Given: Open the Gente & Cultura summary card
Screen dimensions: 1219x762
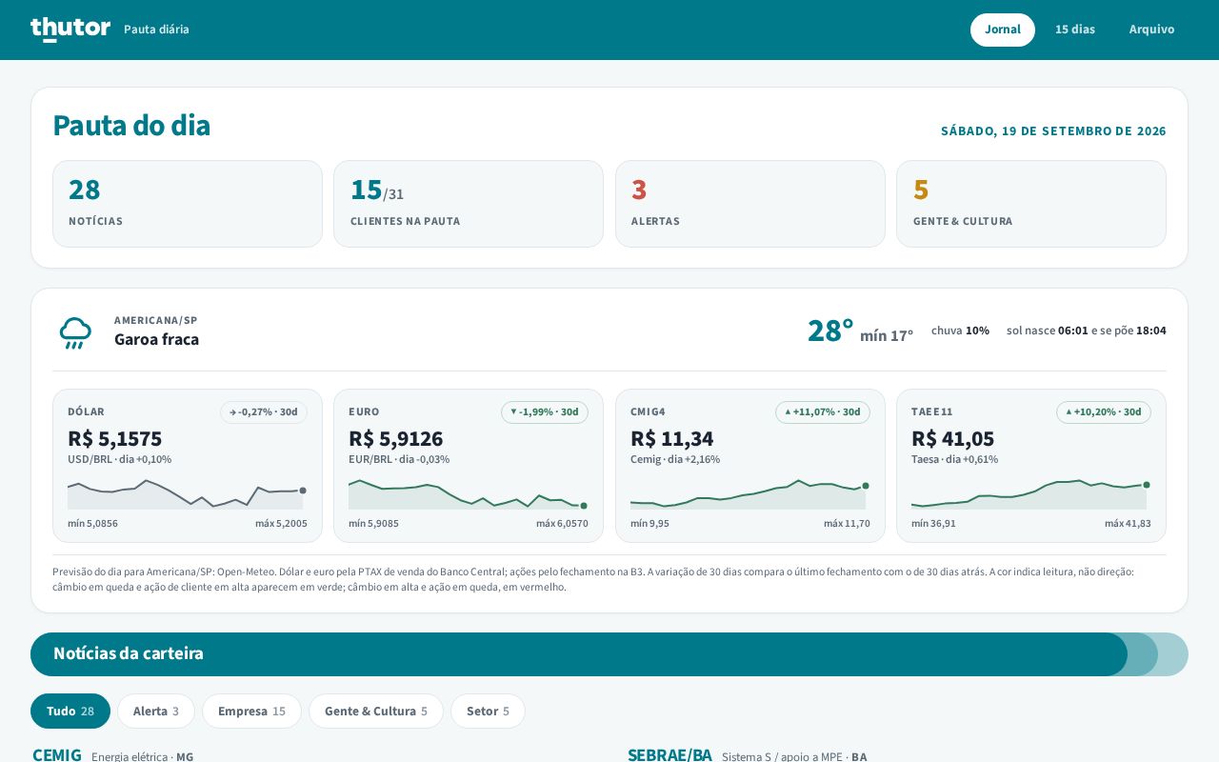Looking at the screenshot, I should tap(1031, 204).
